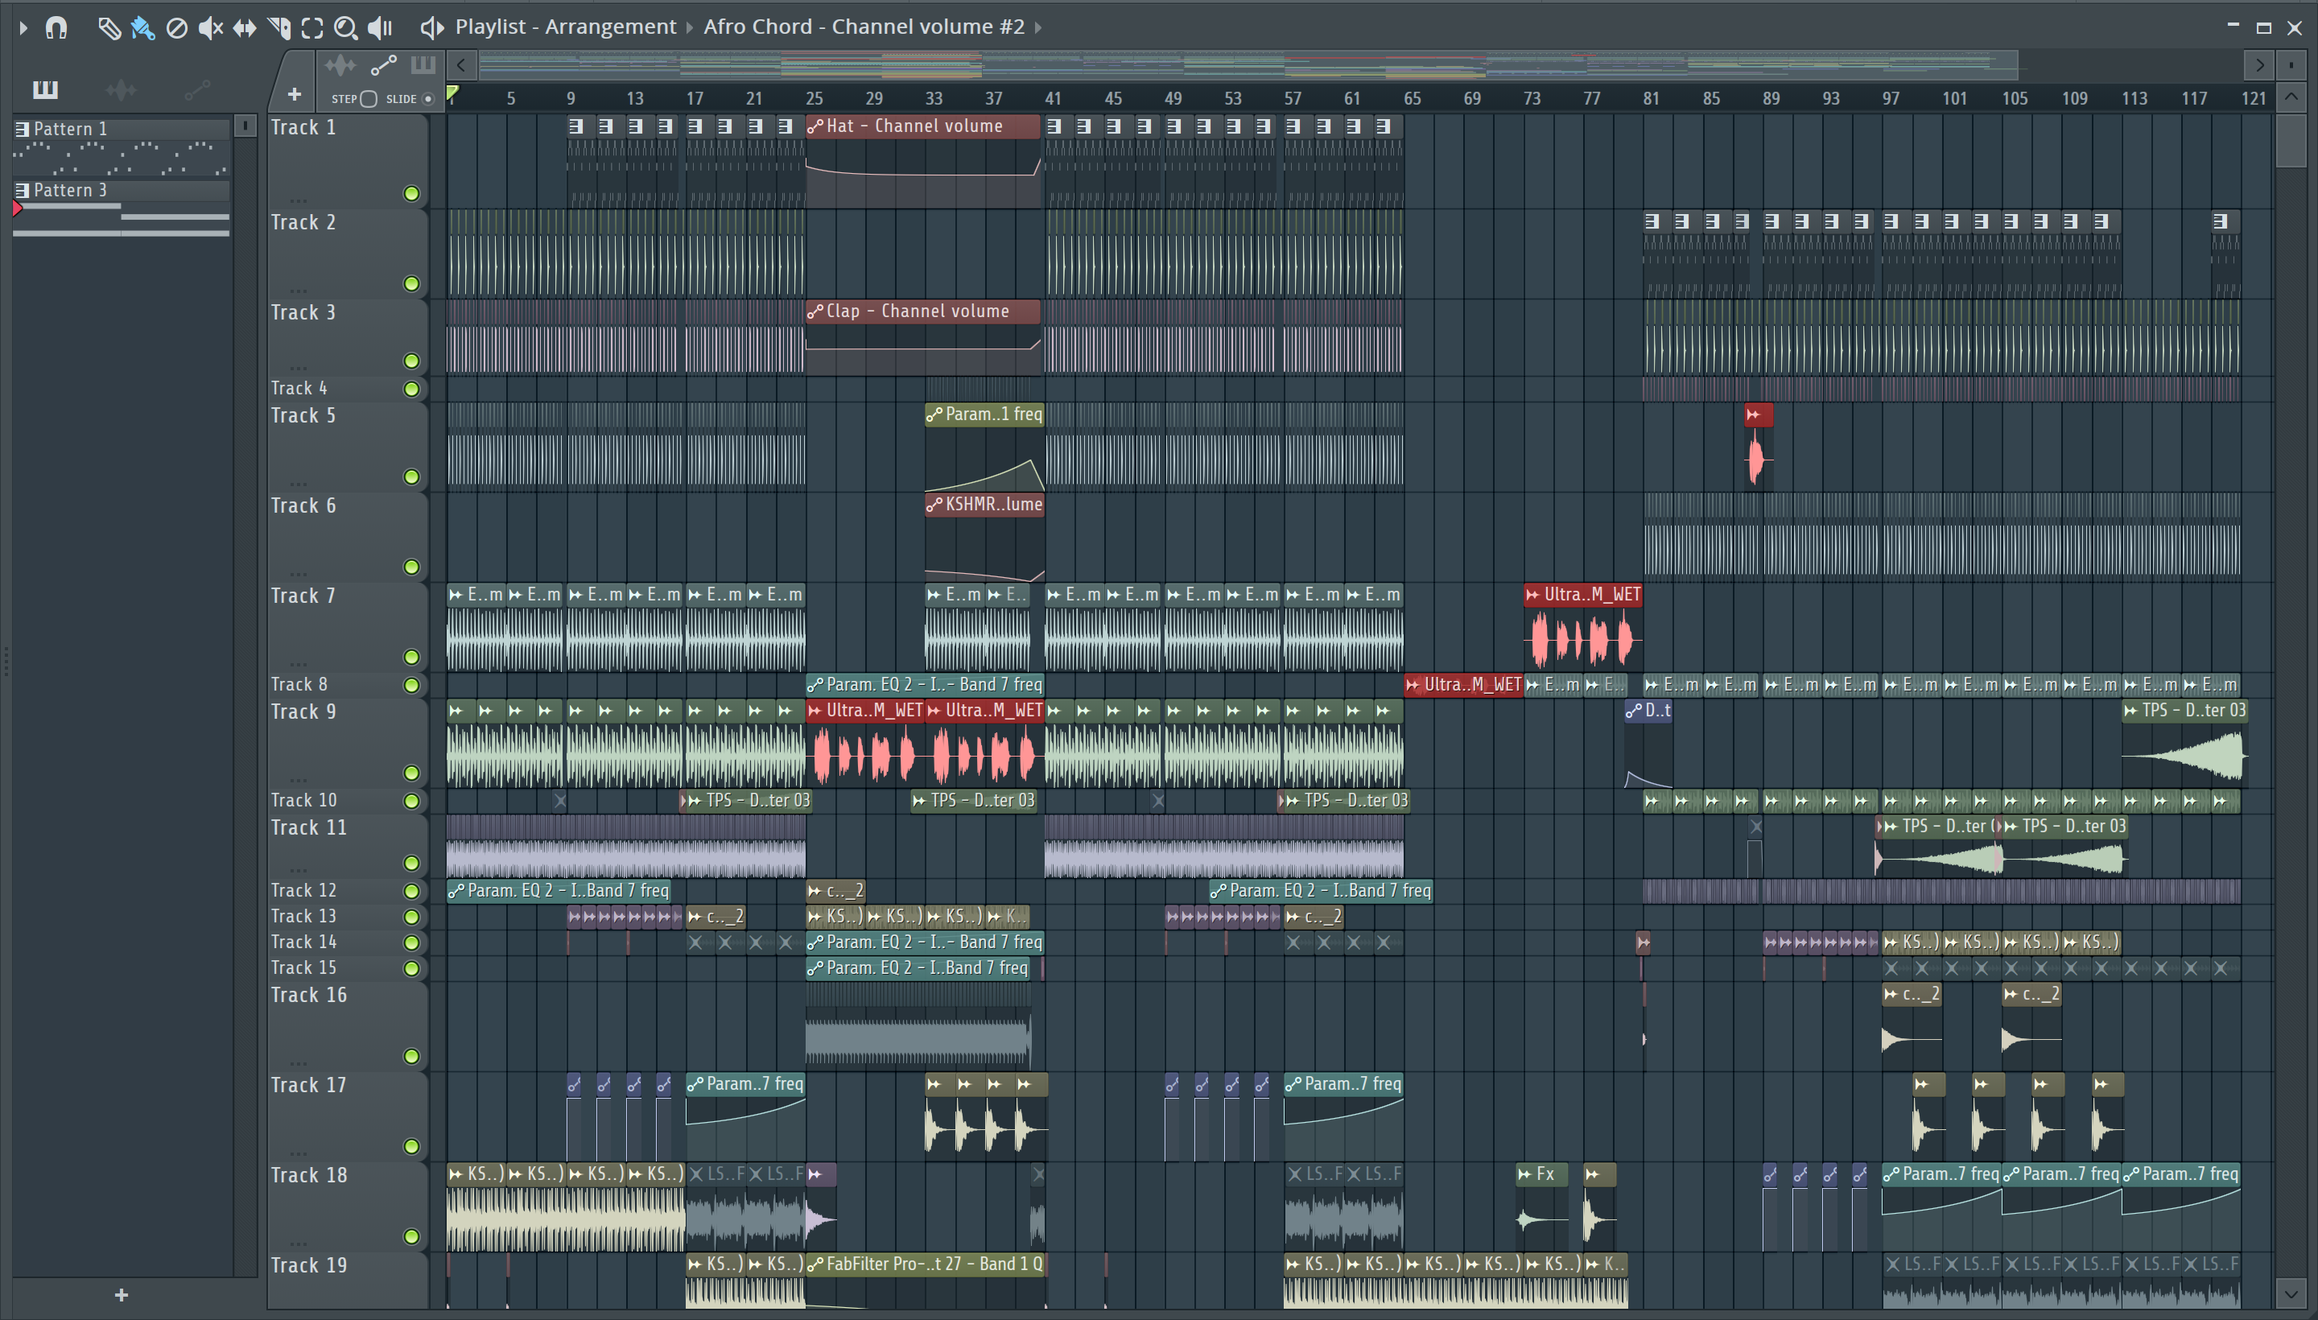Viewport: 2318px width, 1320px height.
Task: Click the arrangement overview minimap
Action: tap(1248, 64)
